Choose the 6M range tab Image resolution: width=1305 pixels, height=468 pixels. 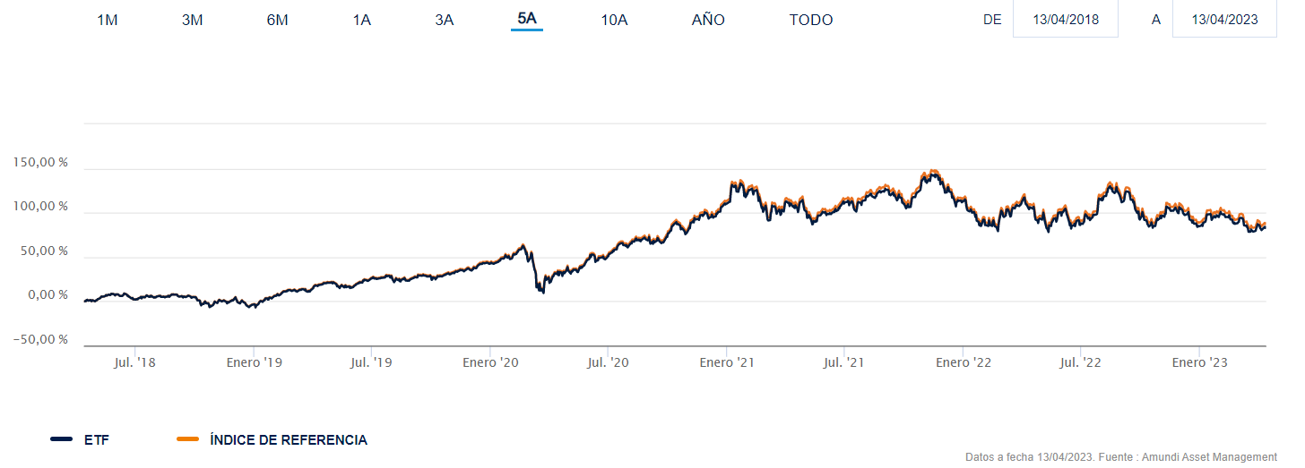(278, 20)
